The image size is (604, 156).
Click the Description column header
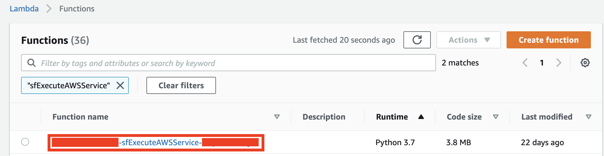click(324, 117)
